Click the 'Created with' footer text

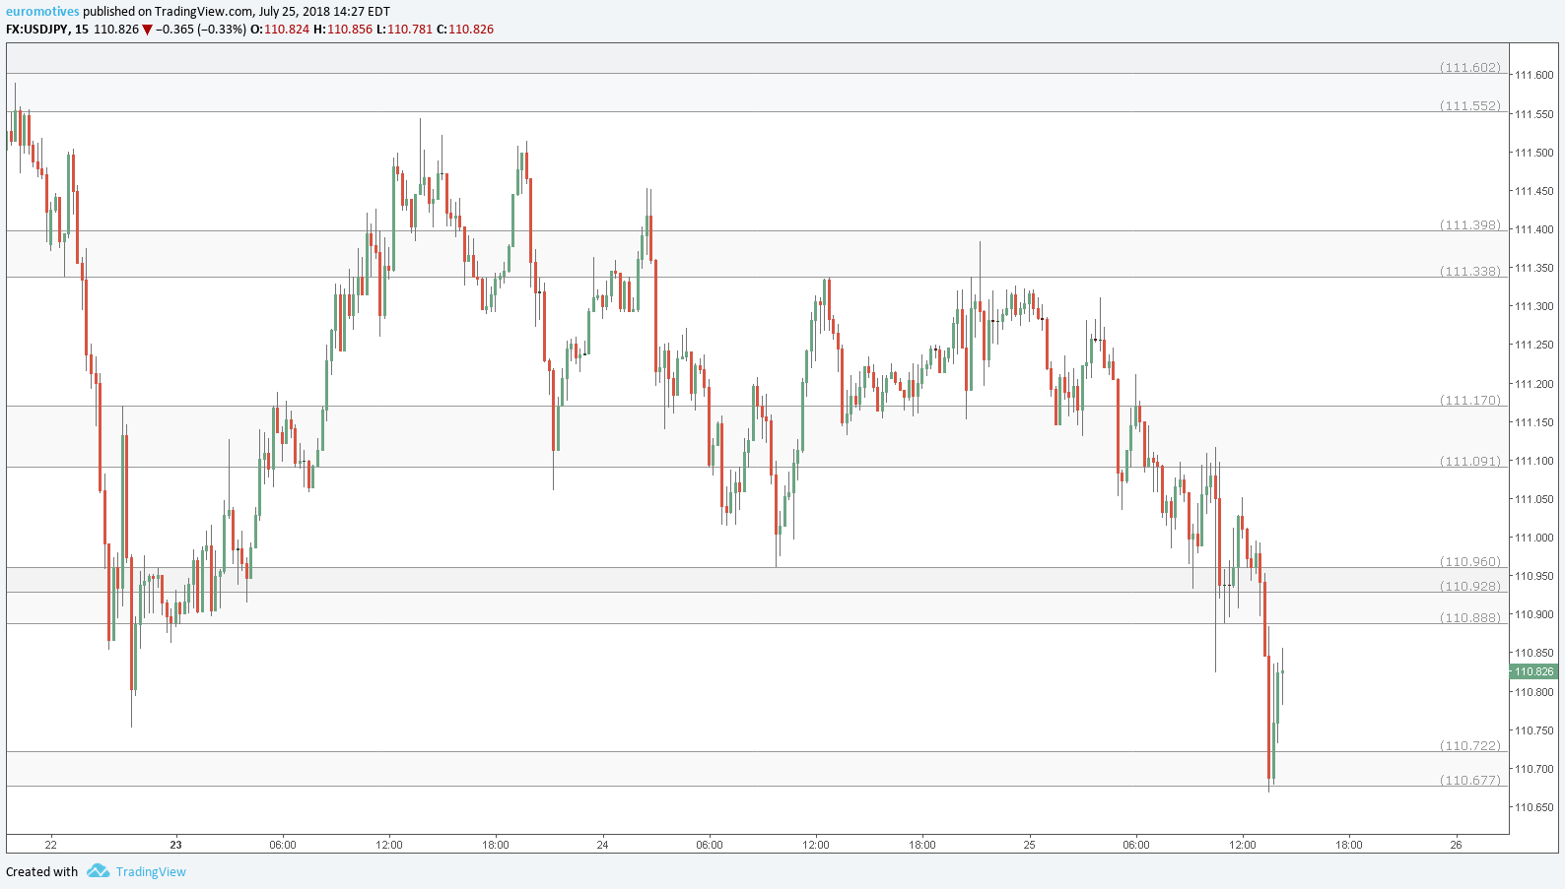[41, 871]
